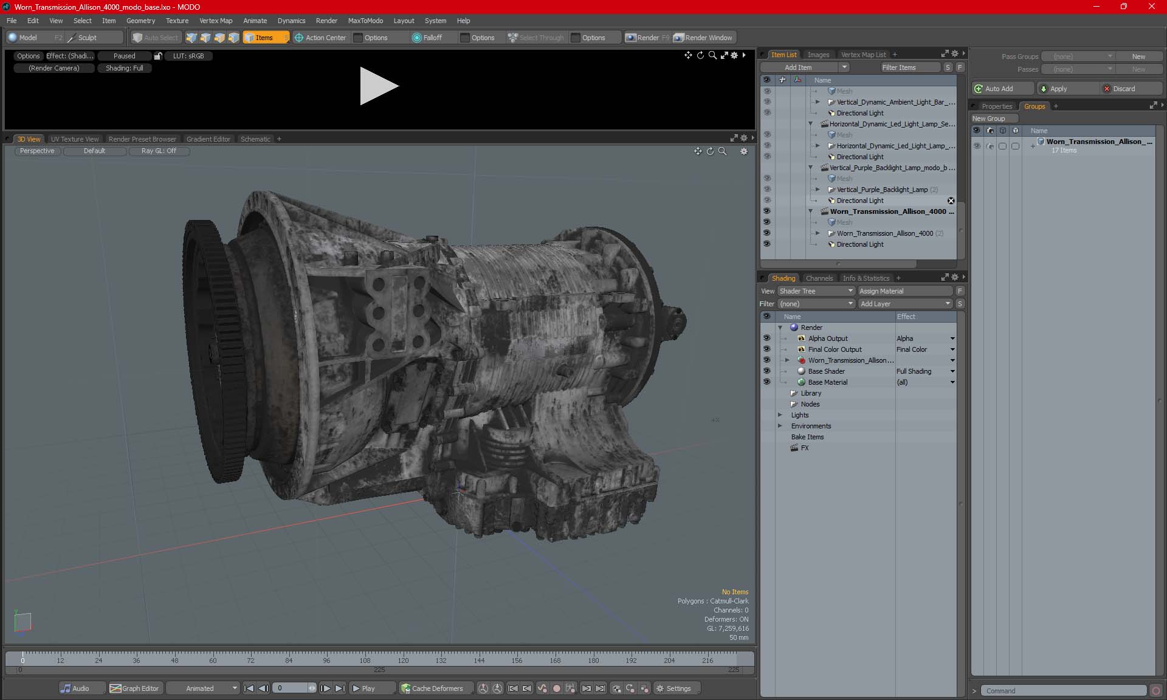Image resolution: width=1167 pixels, height=700 pixels.
Task: Toggle visibility of last Directional Light item
Action: pos(766,244)
